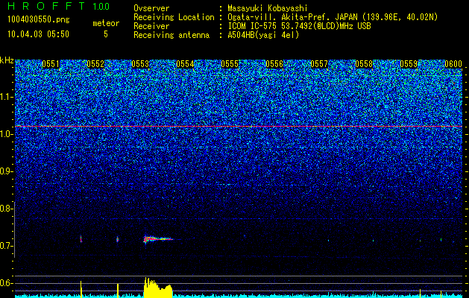The width and height of the screenshot is (469, 298).
Task: Click the 0558 time marker
Action: click(364, 64)
